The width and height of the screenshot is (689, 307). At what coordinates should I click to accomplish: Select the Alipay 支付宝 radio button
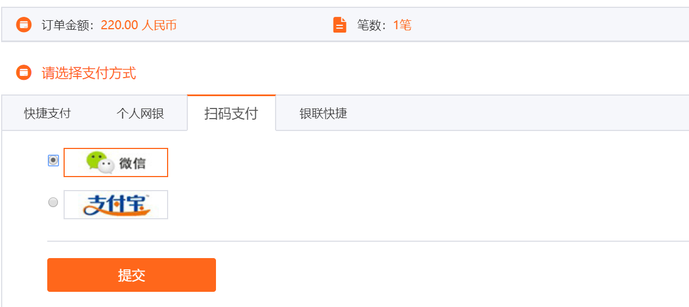pyautogui.click(x=53, y=202)
